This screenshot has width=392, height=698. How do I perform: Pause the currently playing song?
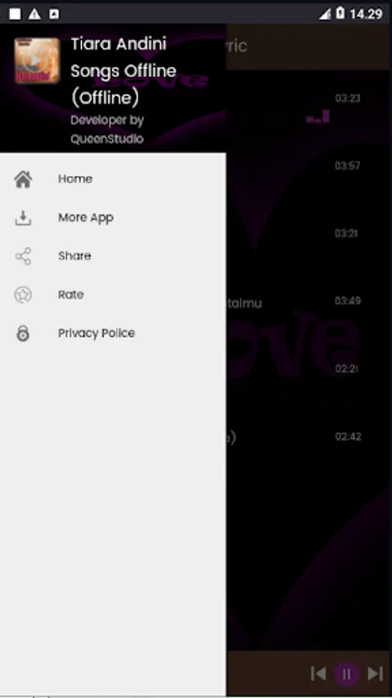[x=347, y=673]
